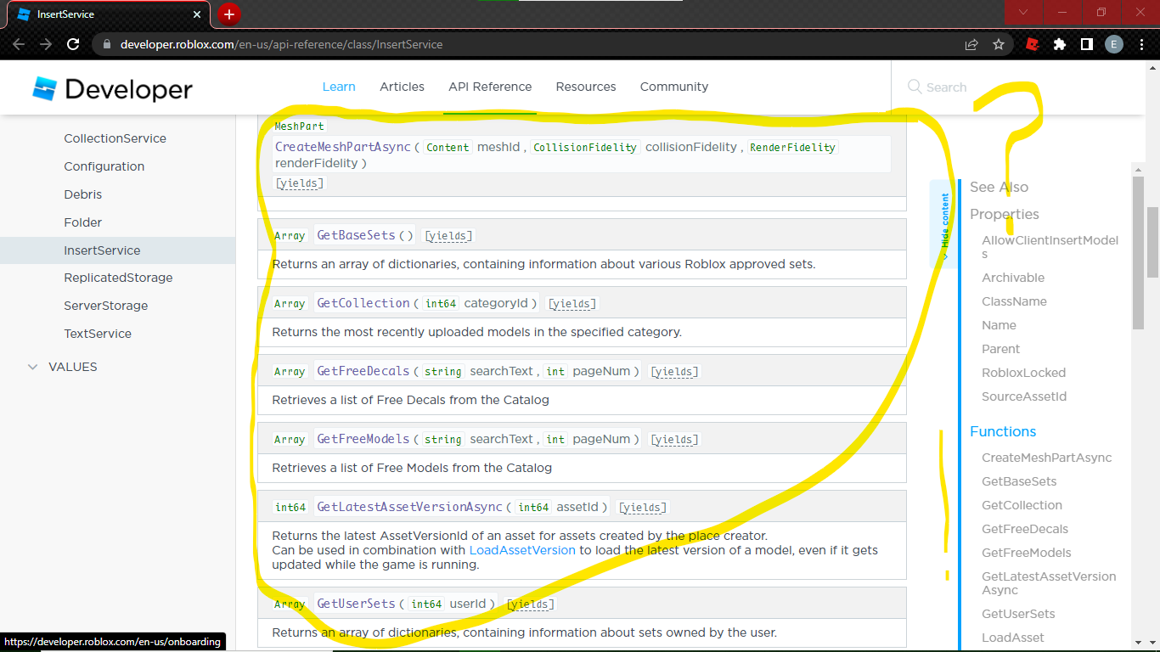
Task: Click the RenderFidelity parameter type
Action: point(792,147)
